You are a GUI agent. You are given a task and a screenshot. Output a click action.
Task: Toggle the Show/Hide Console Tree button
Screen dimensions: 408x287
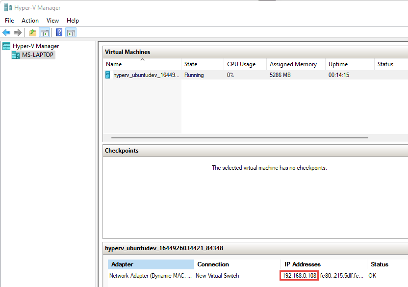44,33
